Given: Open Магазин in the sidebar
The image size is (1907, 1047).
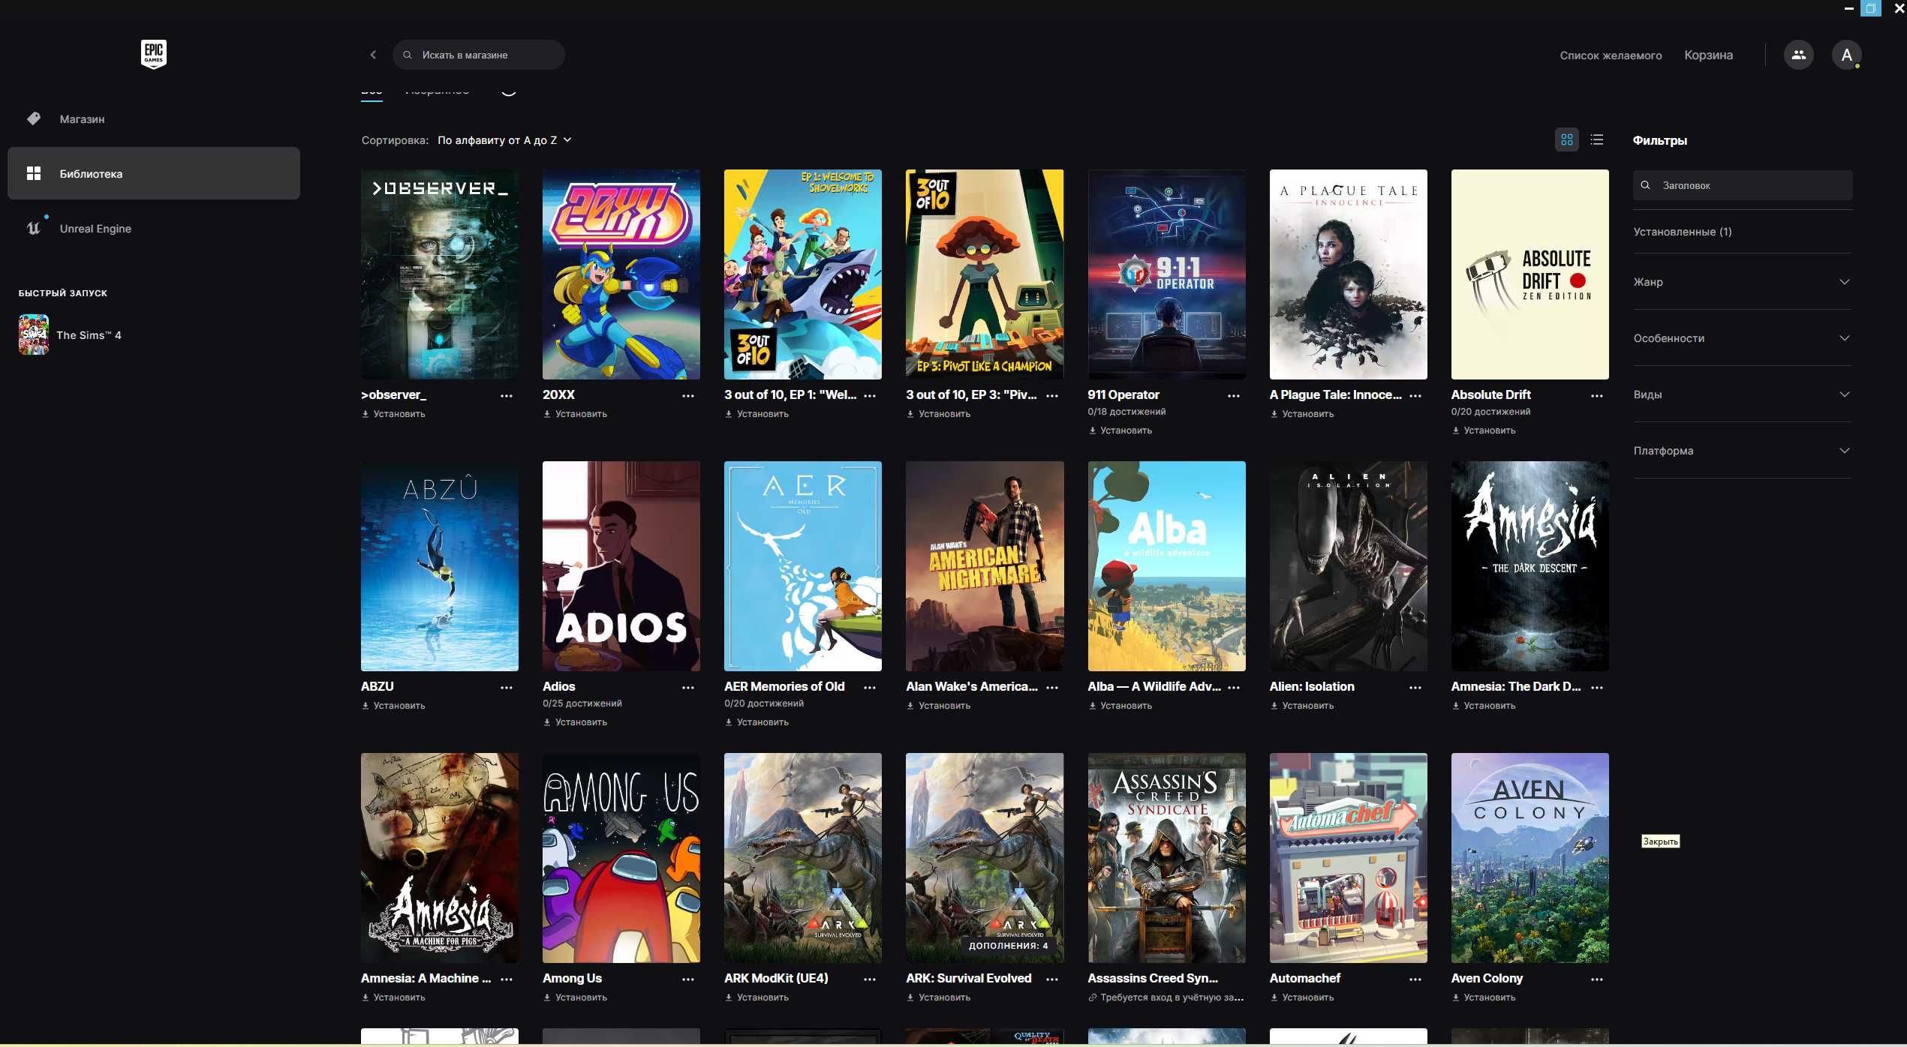Looking at the screenshot, I should (x=154, y=118).
